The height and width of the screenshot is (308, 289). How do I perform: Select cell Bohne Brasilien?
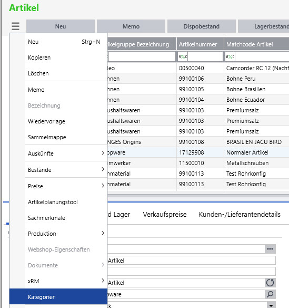[257, 89]
